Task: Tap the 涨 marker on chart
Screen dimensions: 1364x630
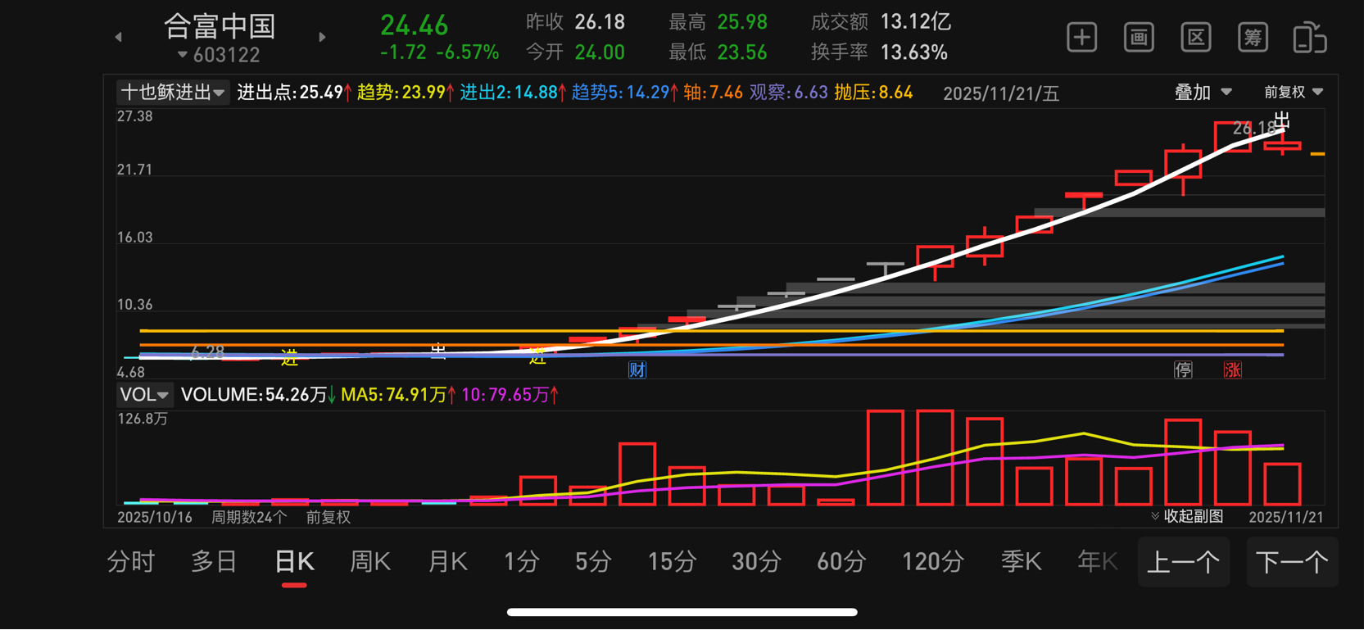Action: pos(1232,369)
